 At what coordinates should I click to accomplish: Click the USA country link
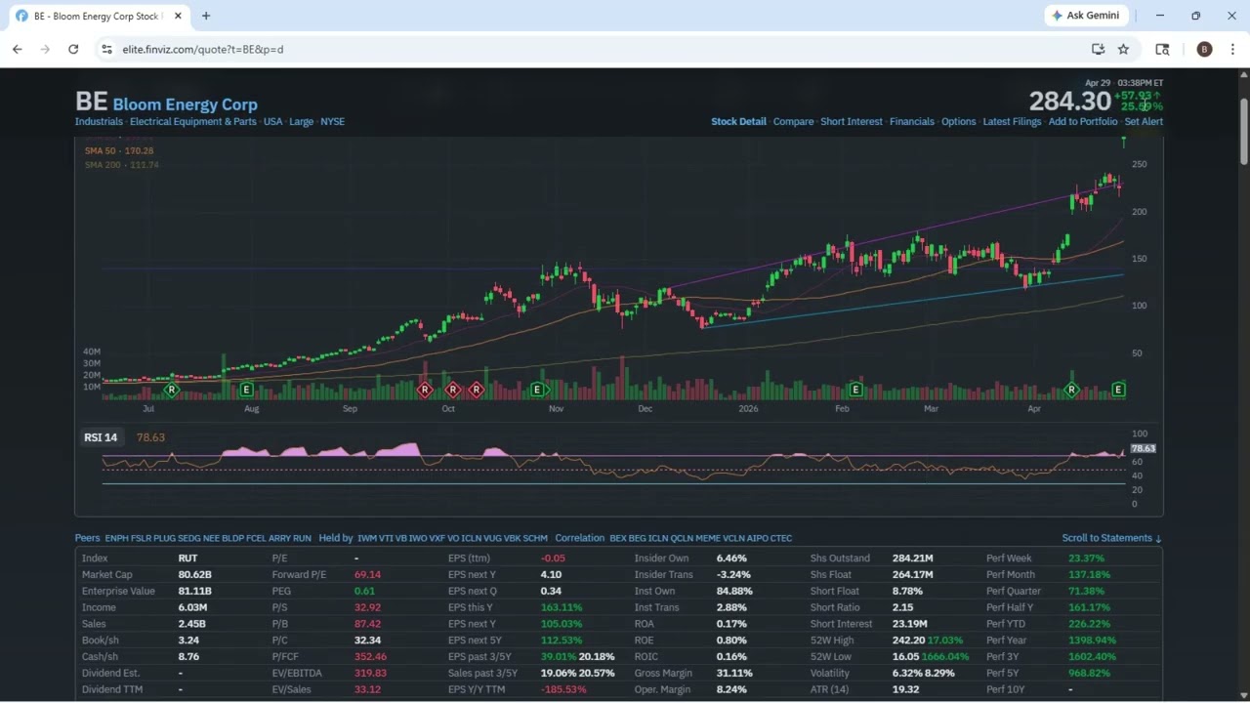click(272, 122)
